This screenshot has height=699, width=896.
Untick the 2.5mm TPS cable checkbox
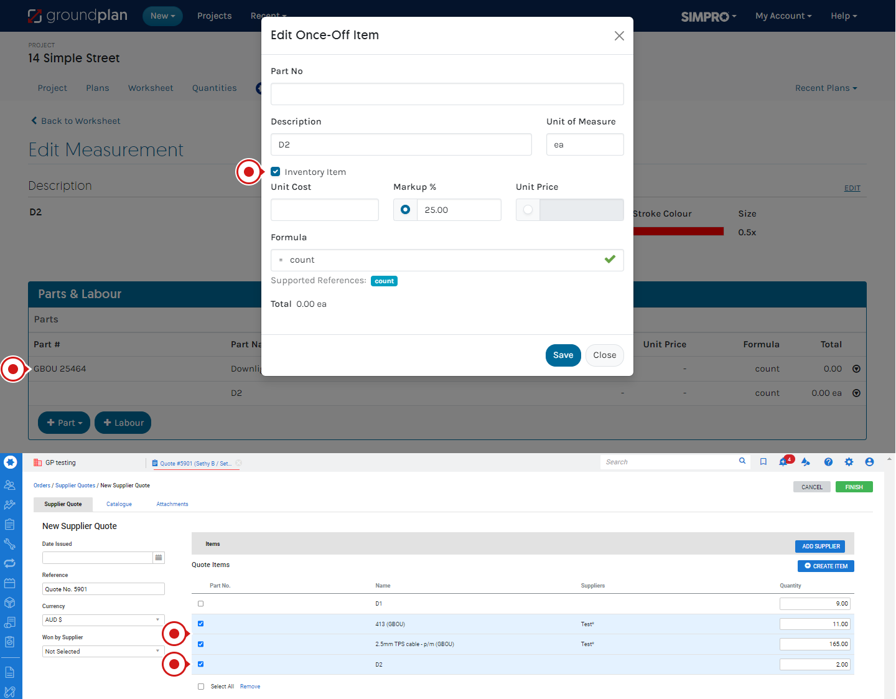pos(200,644)
